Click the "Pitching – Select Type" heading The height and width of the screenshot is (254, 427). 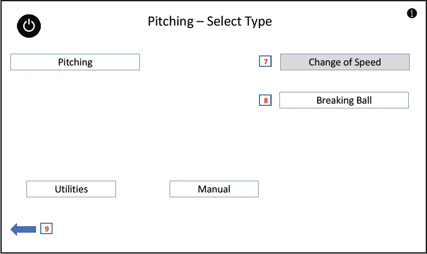click(x=210, y=21)
